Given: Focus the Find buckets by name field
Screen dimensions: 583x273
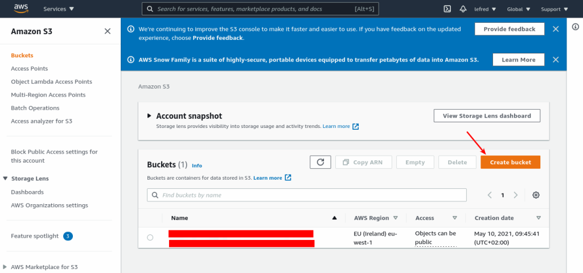Looking at the screenshot, I should tap(307, 195).
